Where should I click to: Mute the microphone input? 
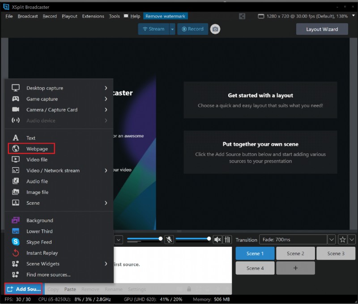(168, 239)
